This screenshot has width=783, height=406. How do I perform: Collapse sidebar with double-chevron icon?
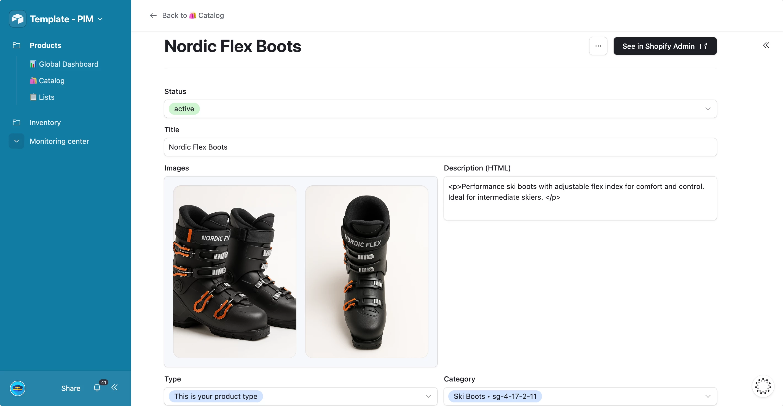tap(115, 387)
